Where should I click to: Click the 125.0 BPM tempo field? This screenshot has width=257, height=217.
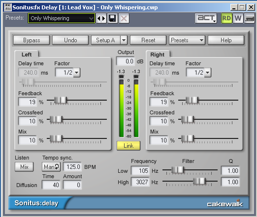pyautogui.click(x=72, y=167)
